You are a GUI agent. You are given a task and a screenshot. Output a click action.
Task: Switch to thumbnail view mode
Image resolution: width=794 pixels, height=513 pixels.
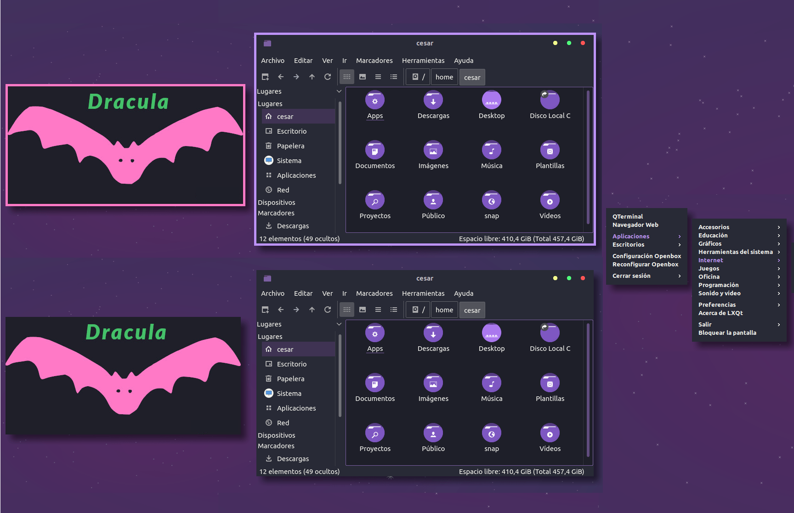(363, 77)
